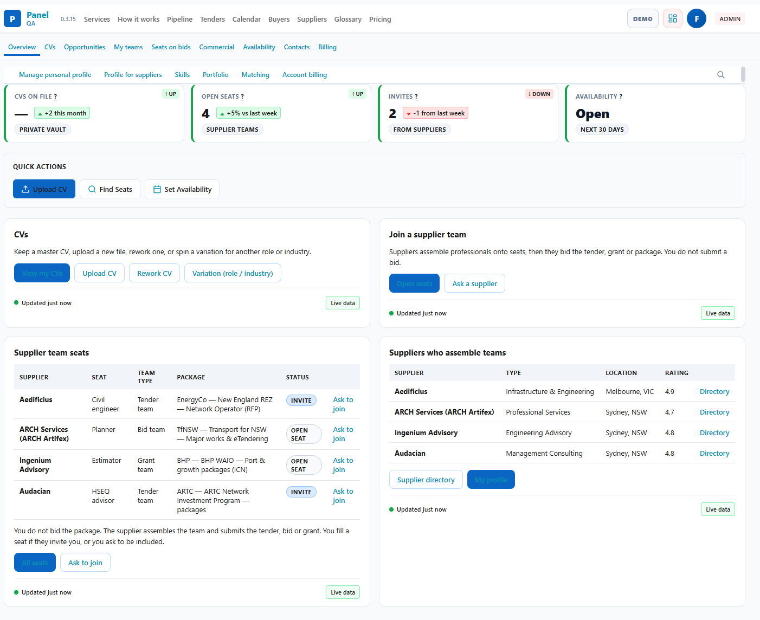
Task: Switch to the CVs tab
Action: click(50, 47)
